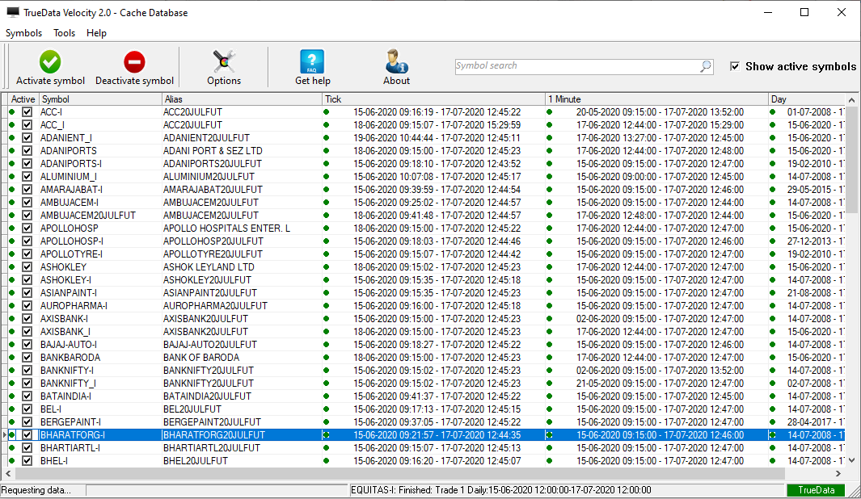Click the horizontal scrollbar right arrow

coord(838,473)
